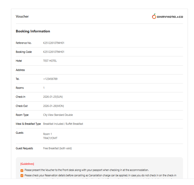The height and width of the screenshot is (185, 194).
Task: Click the [Guidelines] heading
Action: click(x=27, y=164)
